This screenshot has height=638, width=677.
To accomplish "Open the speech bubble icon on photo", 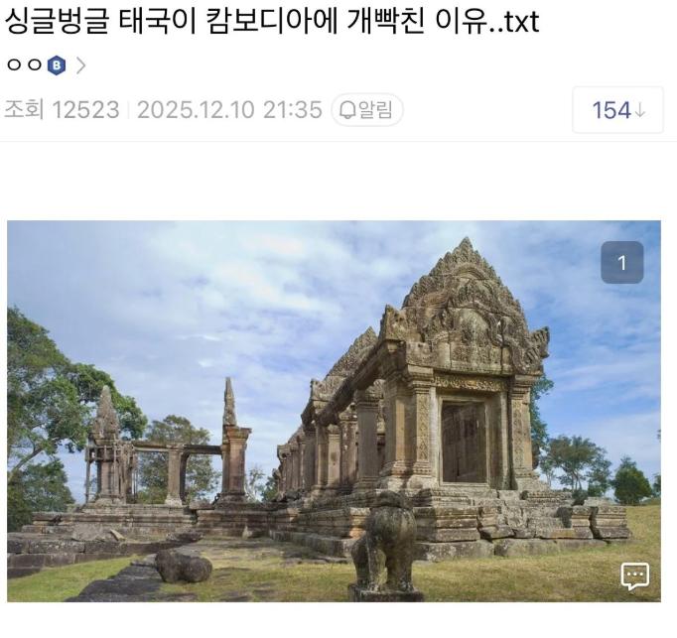I will (634, 575).
